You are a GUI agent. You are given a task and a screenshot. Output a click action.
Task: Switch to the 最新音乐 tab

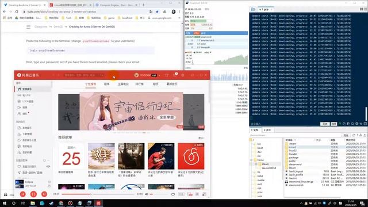tap(172, 84)
